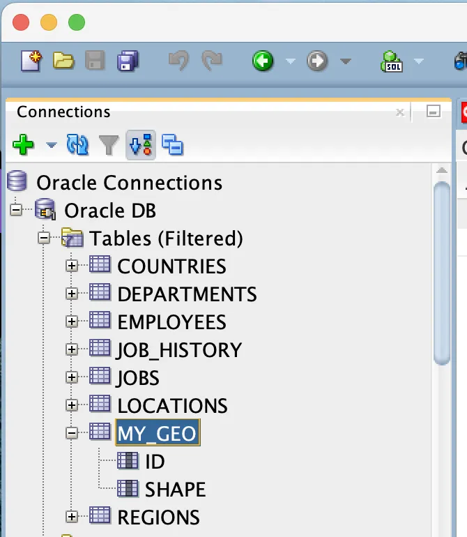Click the New file toolbar icon

click(x=31, y=61)
